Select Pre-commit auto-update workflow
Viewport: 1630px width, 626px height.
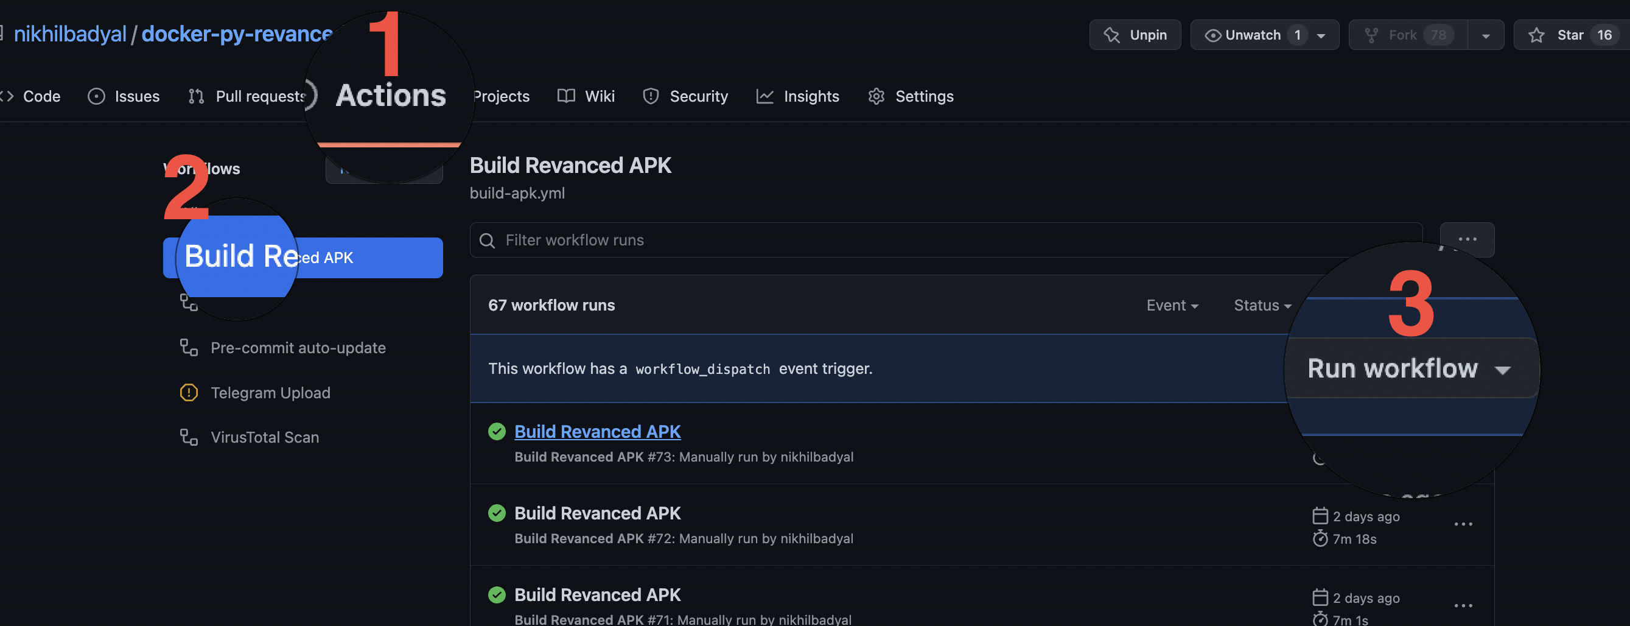[298, 348]
